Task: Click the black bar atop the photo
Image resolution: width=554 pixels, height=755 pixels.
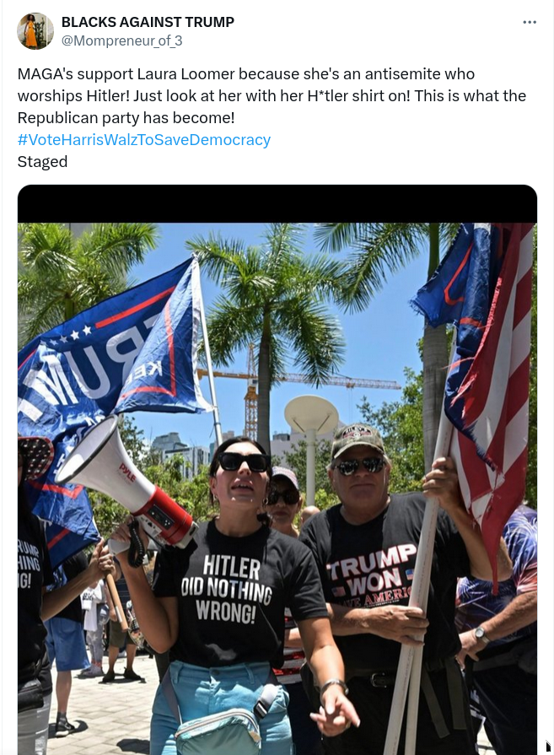Action: tap(277, 203)
